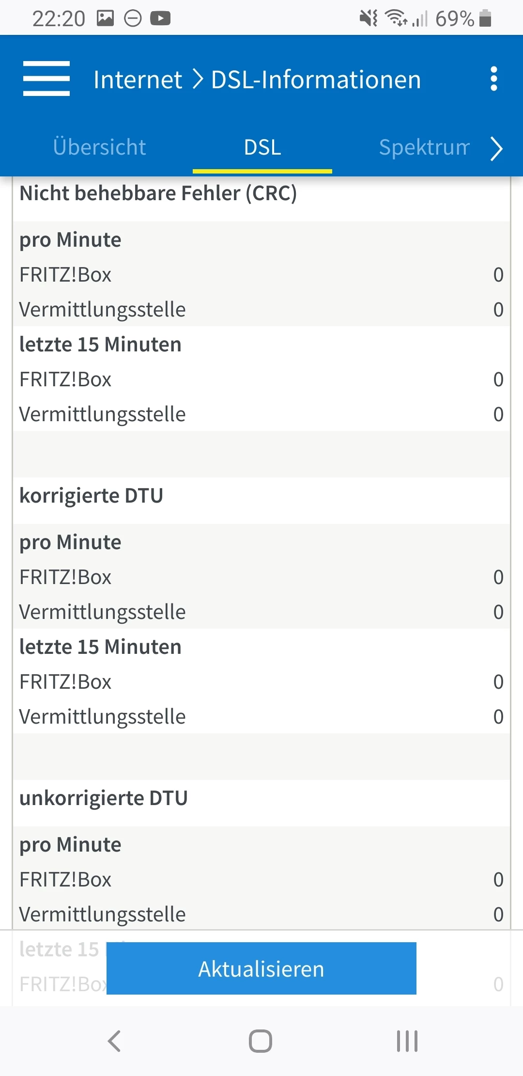This screenshot has width=523, height=1076.
Task: Tap the Android back navigation icon
Action: (114, 1041)
